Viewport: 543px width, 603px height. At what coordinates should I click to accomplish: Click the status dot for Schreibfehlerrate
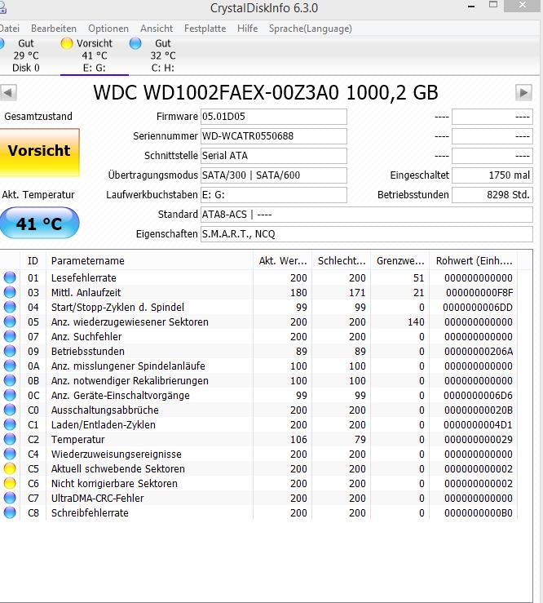10,512
